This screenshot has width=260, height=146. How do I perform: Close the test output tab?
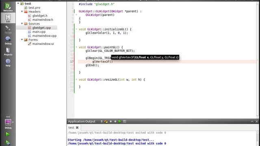click(x=77, y=127)
